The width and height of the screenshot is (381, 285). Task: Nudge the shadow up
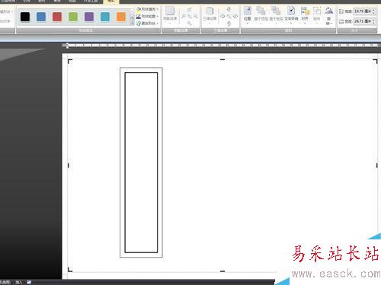tap(189, 10)
